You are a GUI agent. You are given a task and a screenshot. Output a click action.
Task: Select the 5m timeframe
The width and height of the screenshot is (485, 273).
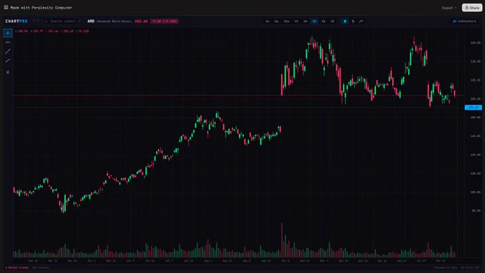click(277, 21)
